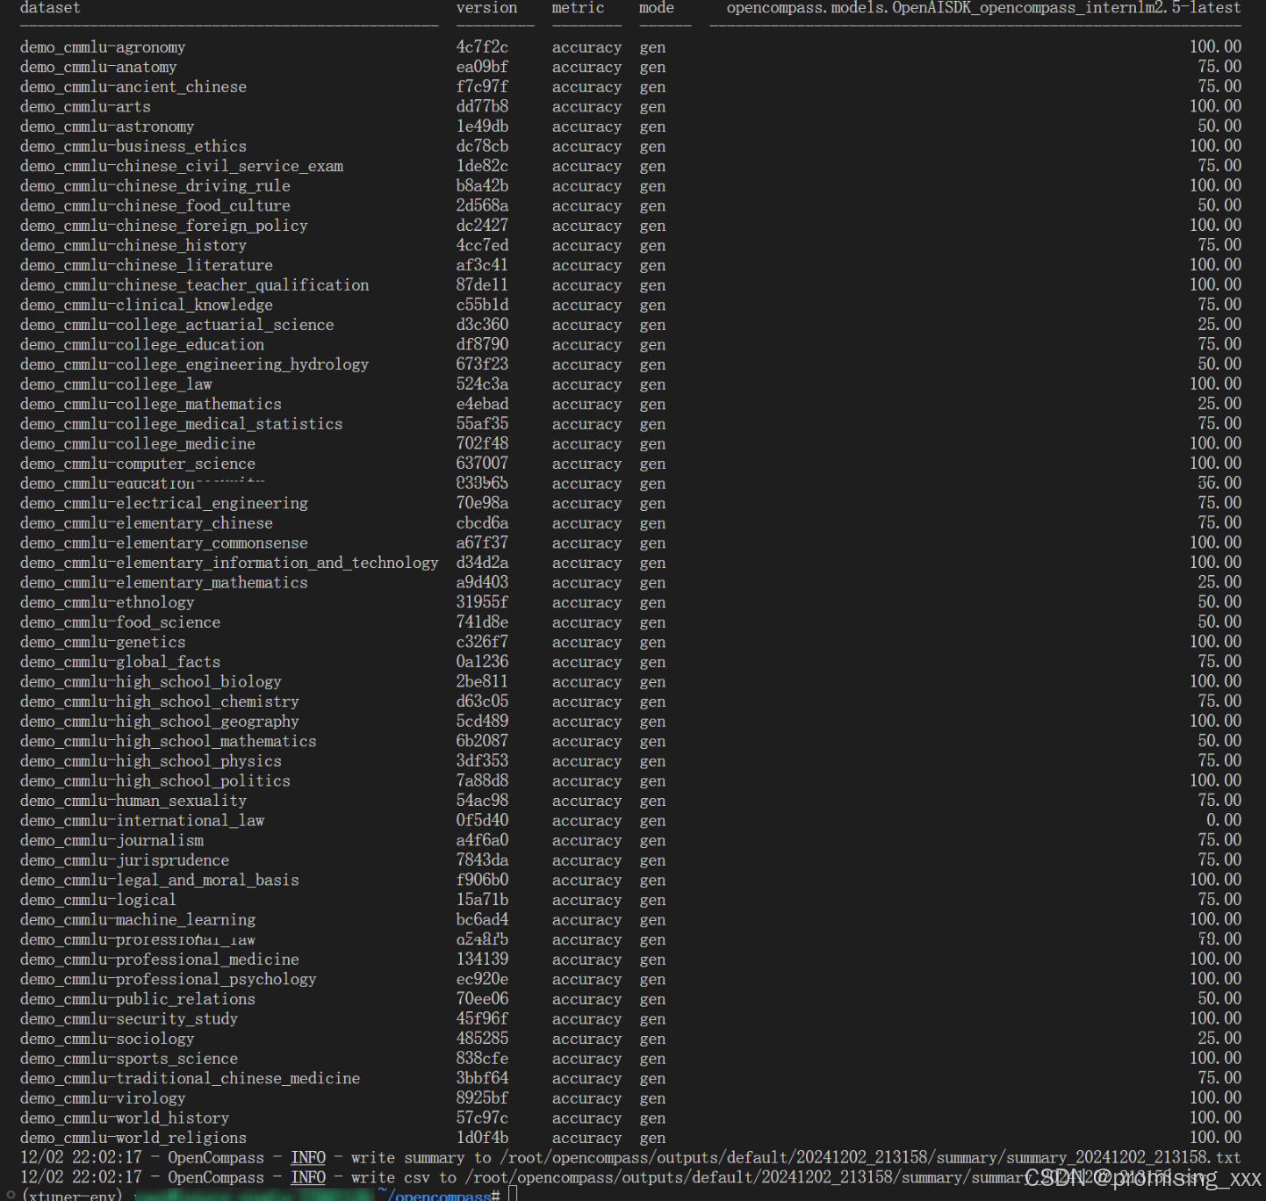Click demo_cmmlu-journalism dataset name
This screenshot has height=1201, width=1266.
pos(111,840)
